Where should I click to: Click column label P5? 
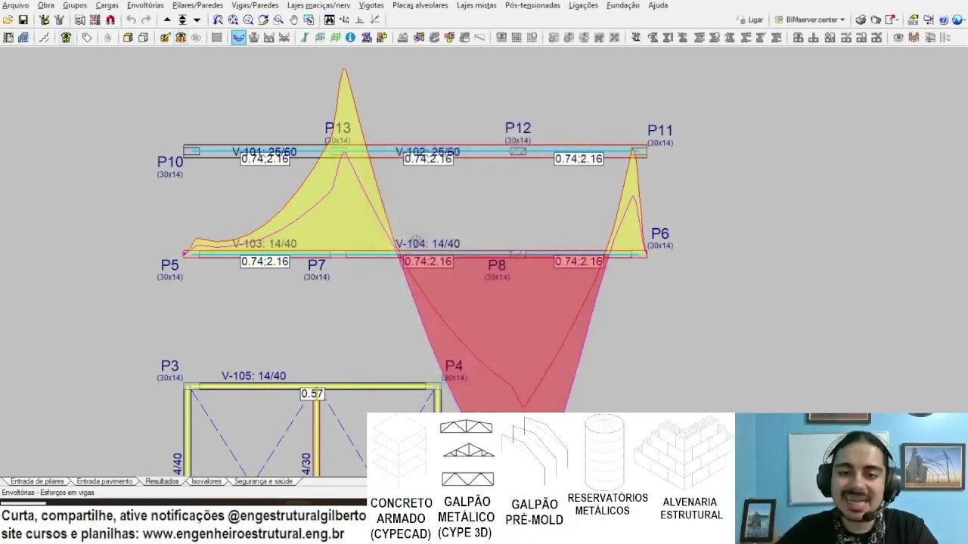169,266
